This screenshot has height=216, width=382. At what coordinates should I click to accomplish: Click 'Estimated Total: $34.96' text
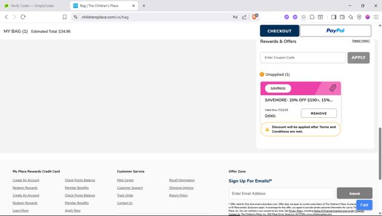51,32
